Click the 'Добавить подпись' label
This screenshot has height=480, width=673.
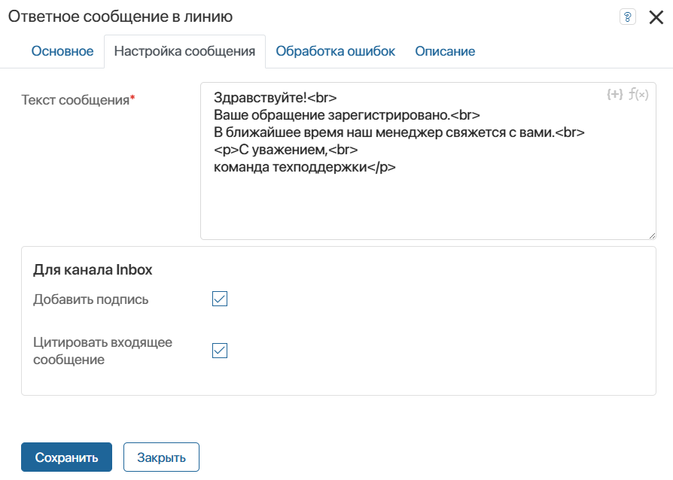90,299
